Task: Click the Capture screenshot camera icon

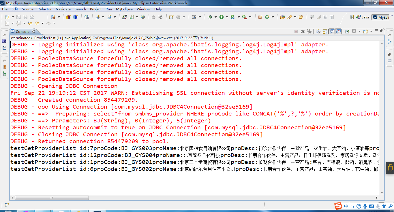Action: 194,17
